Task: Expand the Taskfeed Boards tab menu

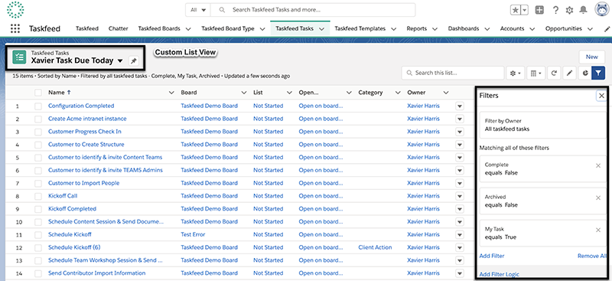Action: click(188, 29)
